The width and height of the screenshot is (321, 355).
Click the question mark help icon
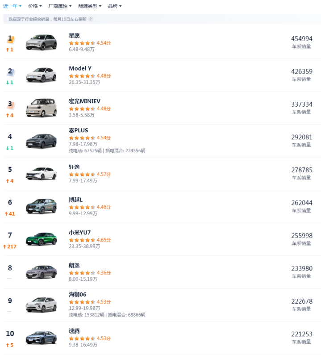click(x=91, y=19)
